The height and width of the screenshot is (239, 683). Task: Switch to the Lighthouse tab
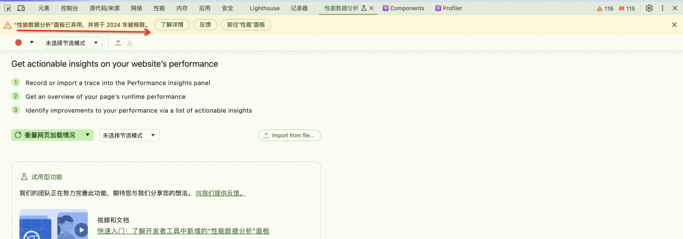[265, 8]
